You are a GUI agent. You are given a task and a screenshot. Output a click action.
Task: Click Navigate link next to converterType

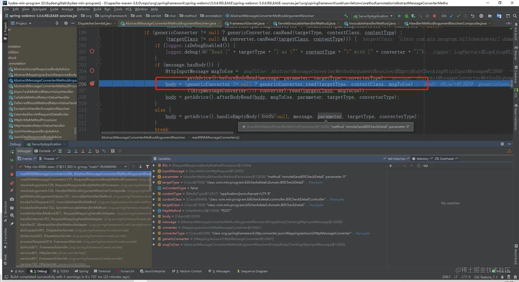(x=362, y=233)
